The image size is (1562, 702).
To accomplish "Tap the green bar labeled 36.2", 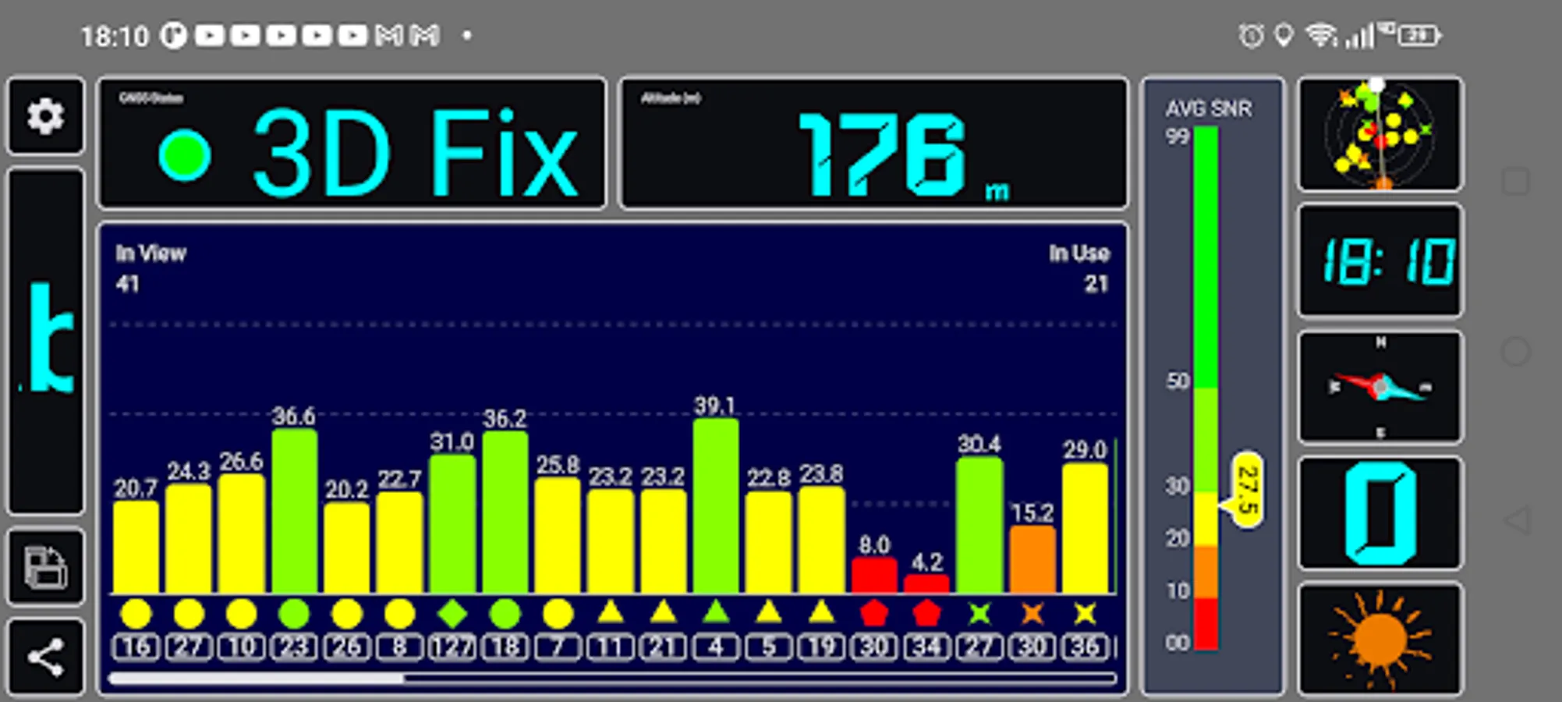I will point(505,512).
